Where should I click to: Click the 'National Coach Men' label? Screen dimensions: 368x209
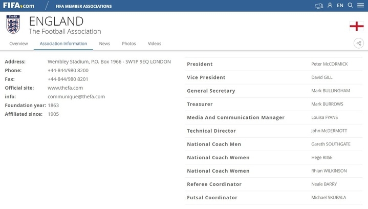tap(214, 144)
